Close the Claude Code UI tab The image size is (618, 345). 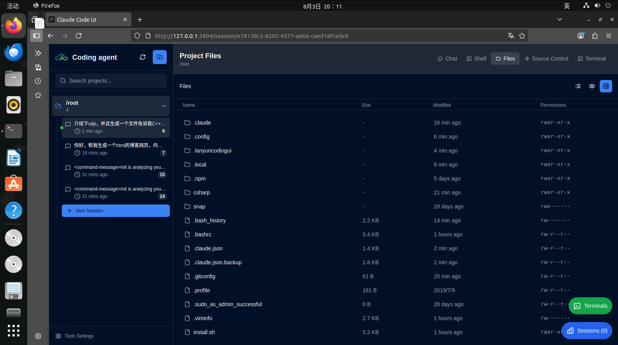125,19
